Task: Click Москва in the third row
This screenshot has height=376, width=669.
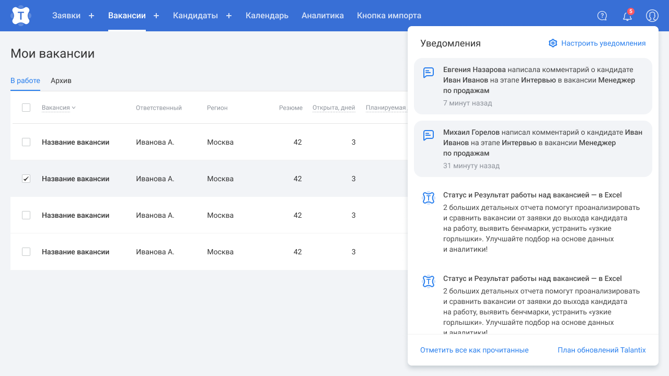Action: click(x=221, y=215)
